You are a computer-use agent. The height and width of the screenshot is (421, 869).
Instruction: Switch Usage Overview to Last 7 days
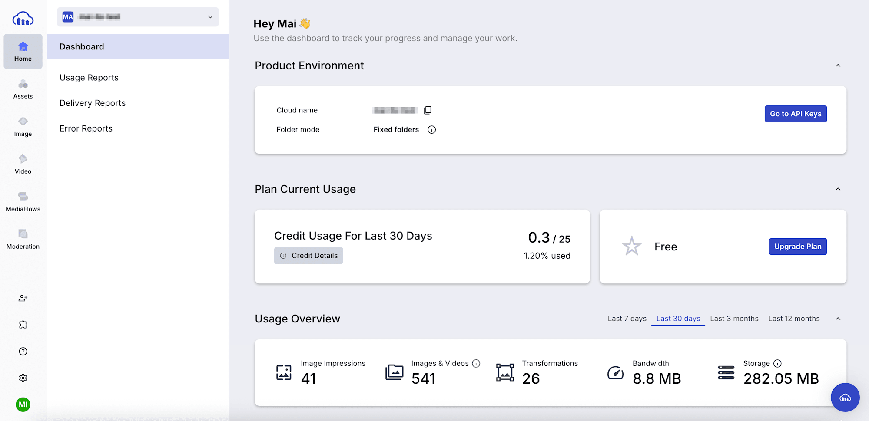point(627,318)
